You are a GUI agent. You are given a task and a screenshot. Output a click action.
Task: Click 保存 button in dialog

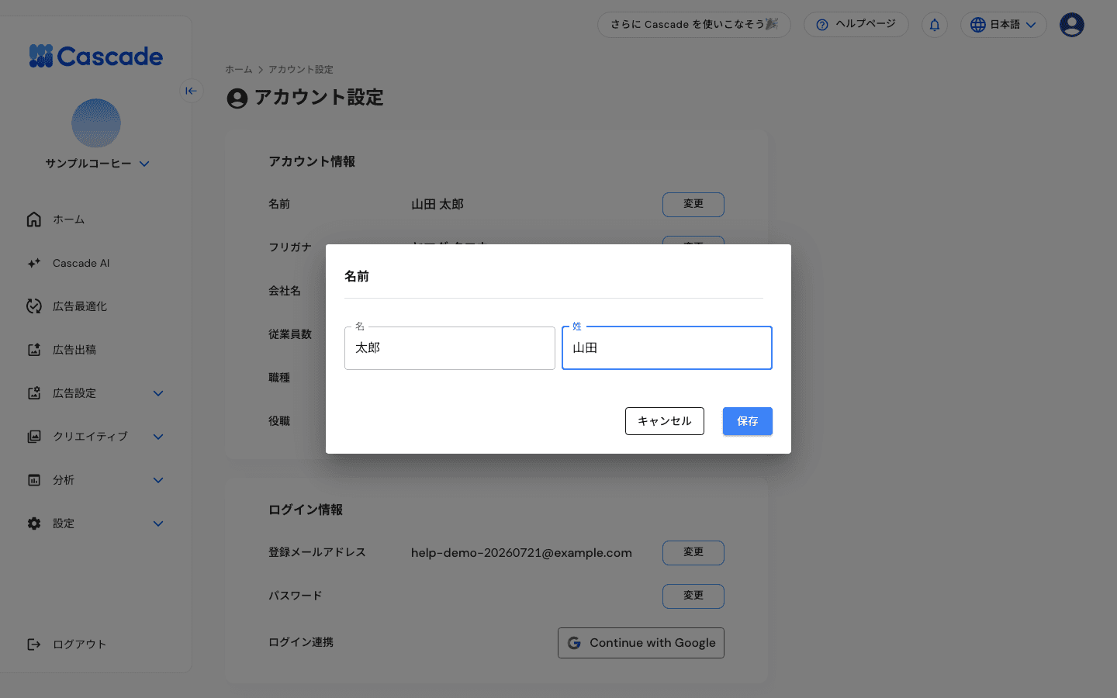[x=748, y=421]
